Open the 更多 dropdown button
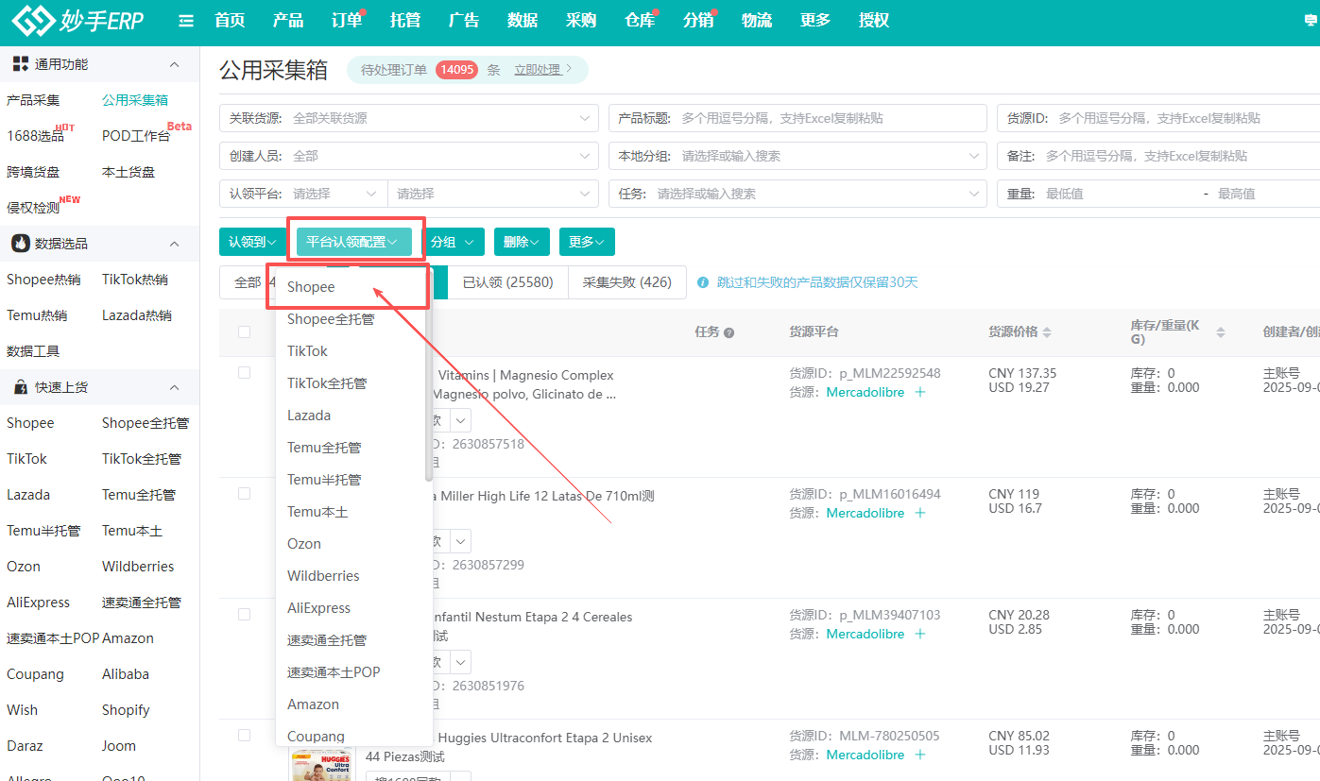This screenshot has width=1320, height=781. point(587,242)
